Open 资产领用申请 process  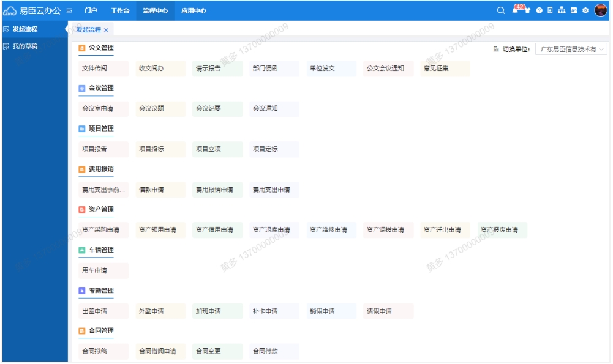pyautogui.click(x=160, y=231)
